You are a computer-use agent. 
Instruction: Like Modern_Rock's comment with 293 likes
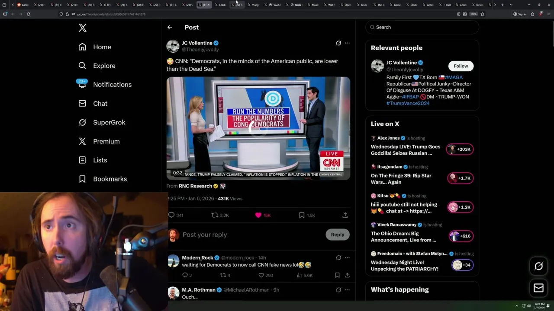tap(261, 275)
